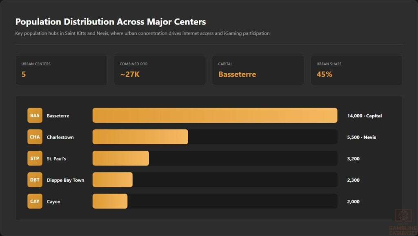Click the '5' urban centers figure
This screenshot has width=418, height=236.
(24, 74)
